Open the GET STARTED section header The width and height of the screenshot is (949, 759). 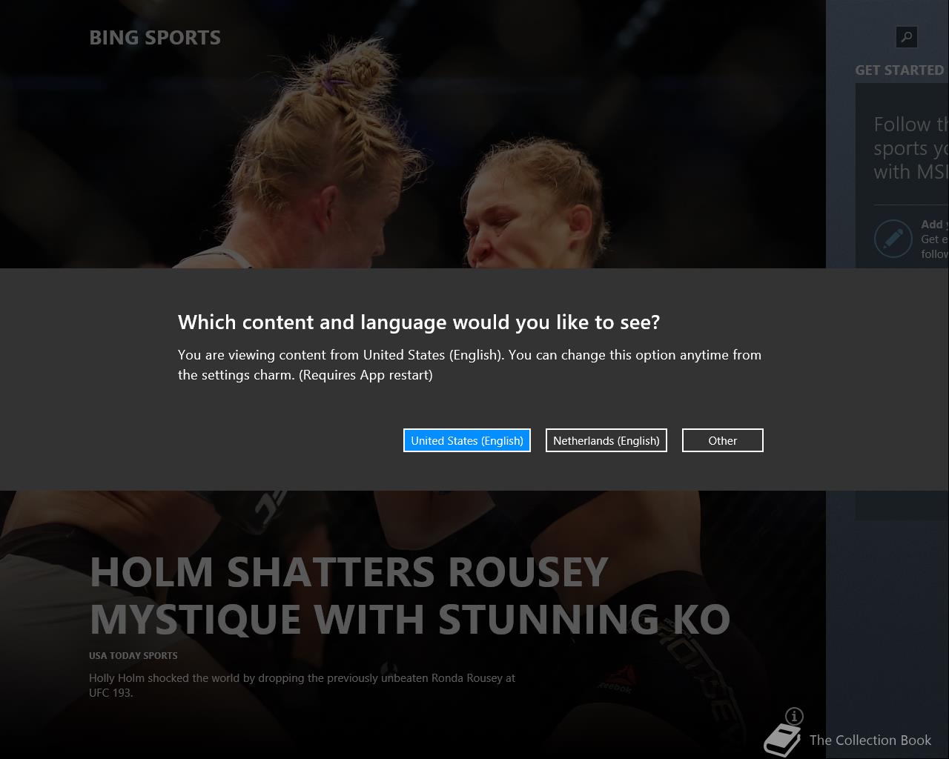pos(901,70)
